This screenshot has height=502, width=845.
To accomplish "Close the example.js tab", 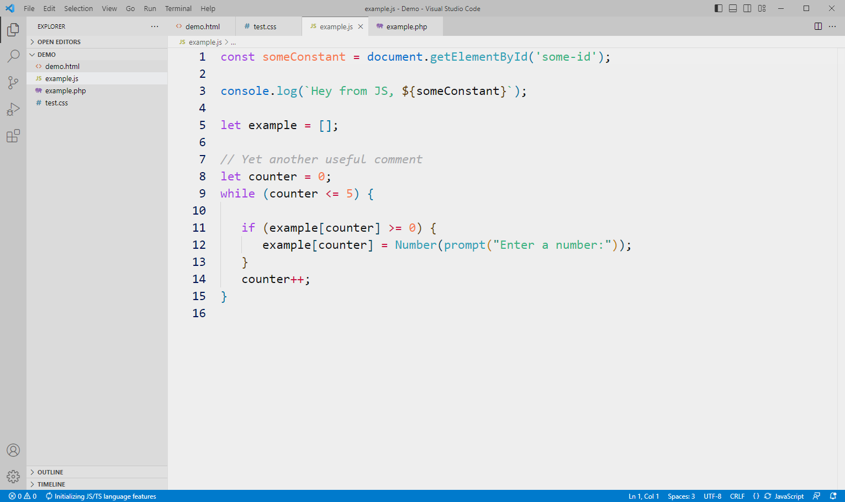I will (x=361, y=26).
